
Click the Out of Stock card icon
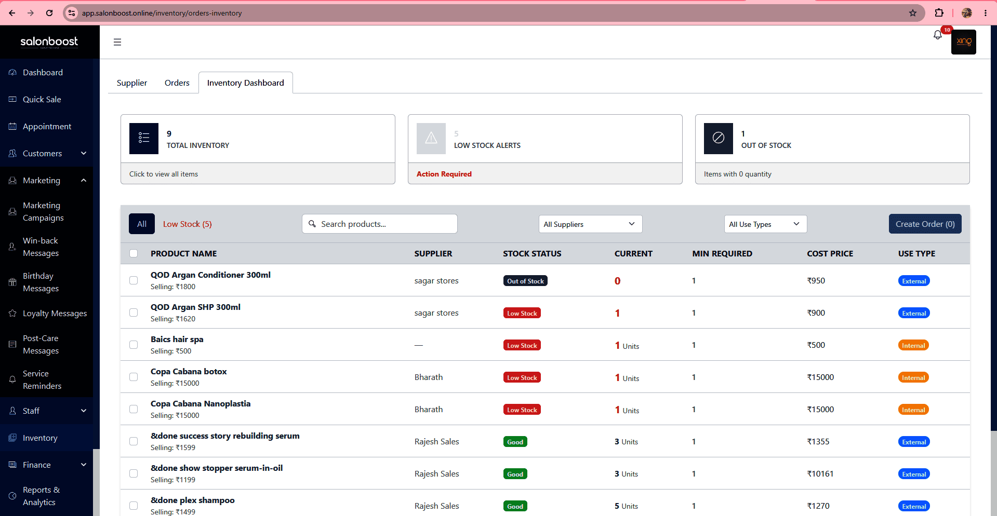tap(718, 138)
